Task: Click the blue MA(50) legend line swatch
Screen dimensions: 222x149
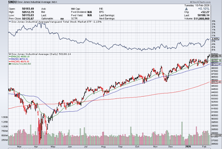Action: click(10, 59)
